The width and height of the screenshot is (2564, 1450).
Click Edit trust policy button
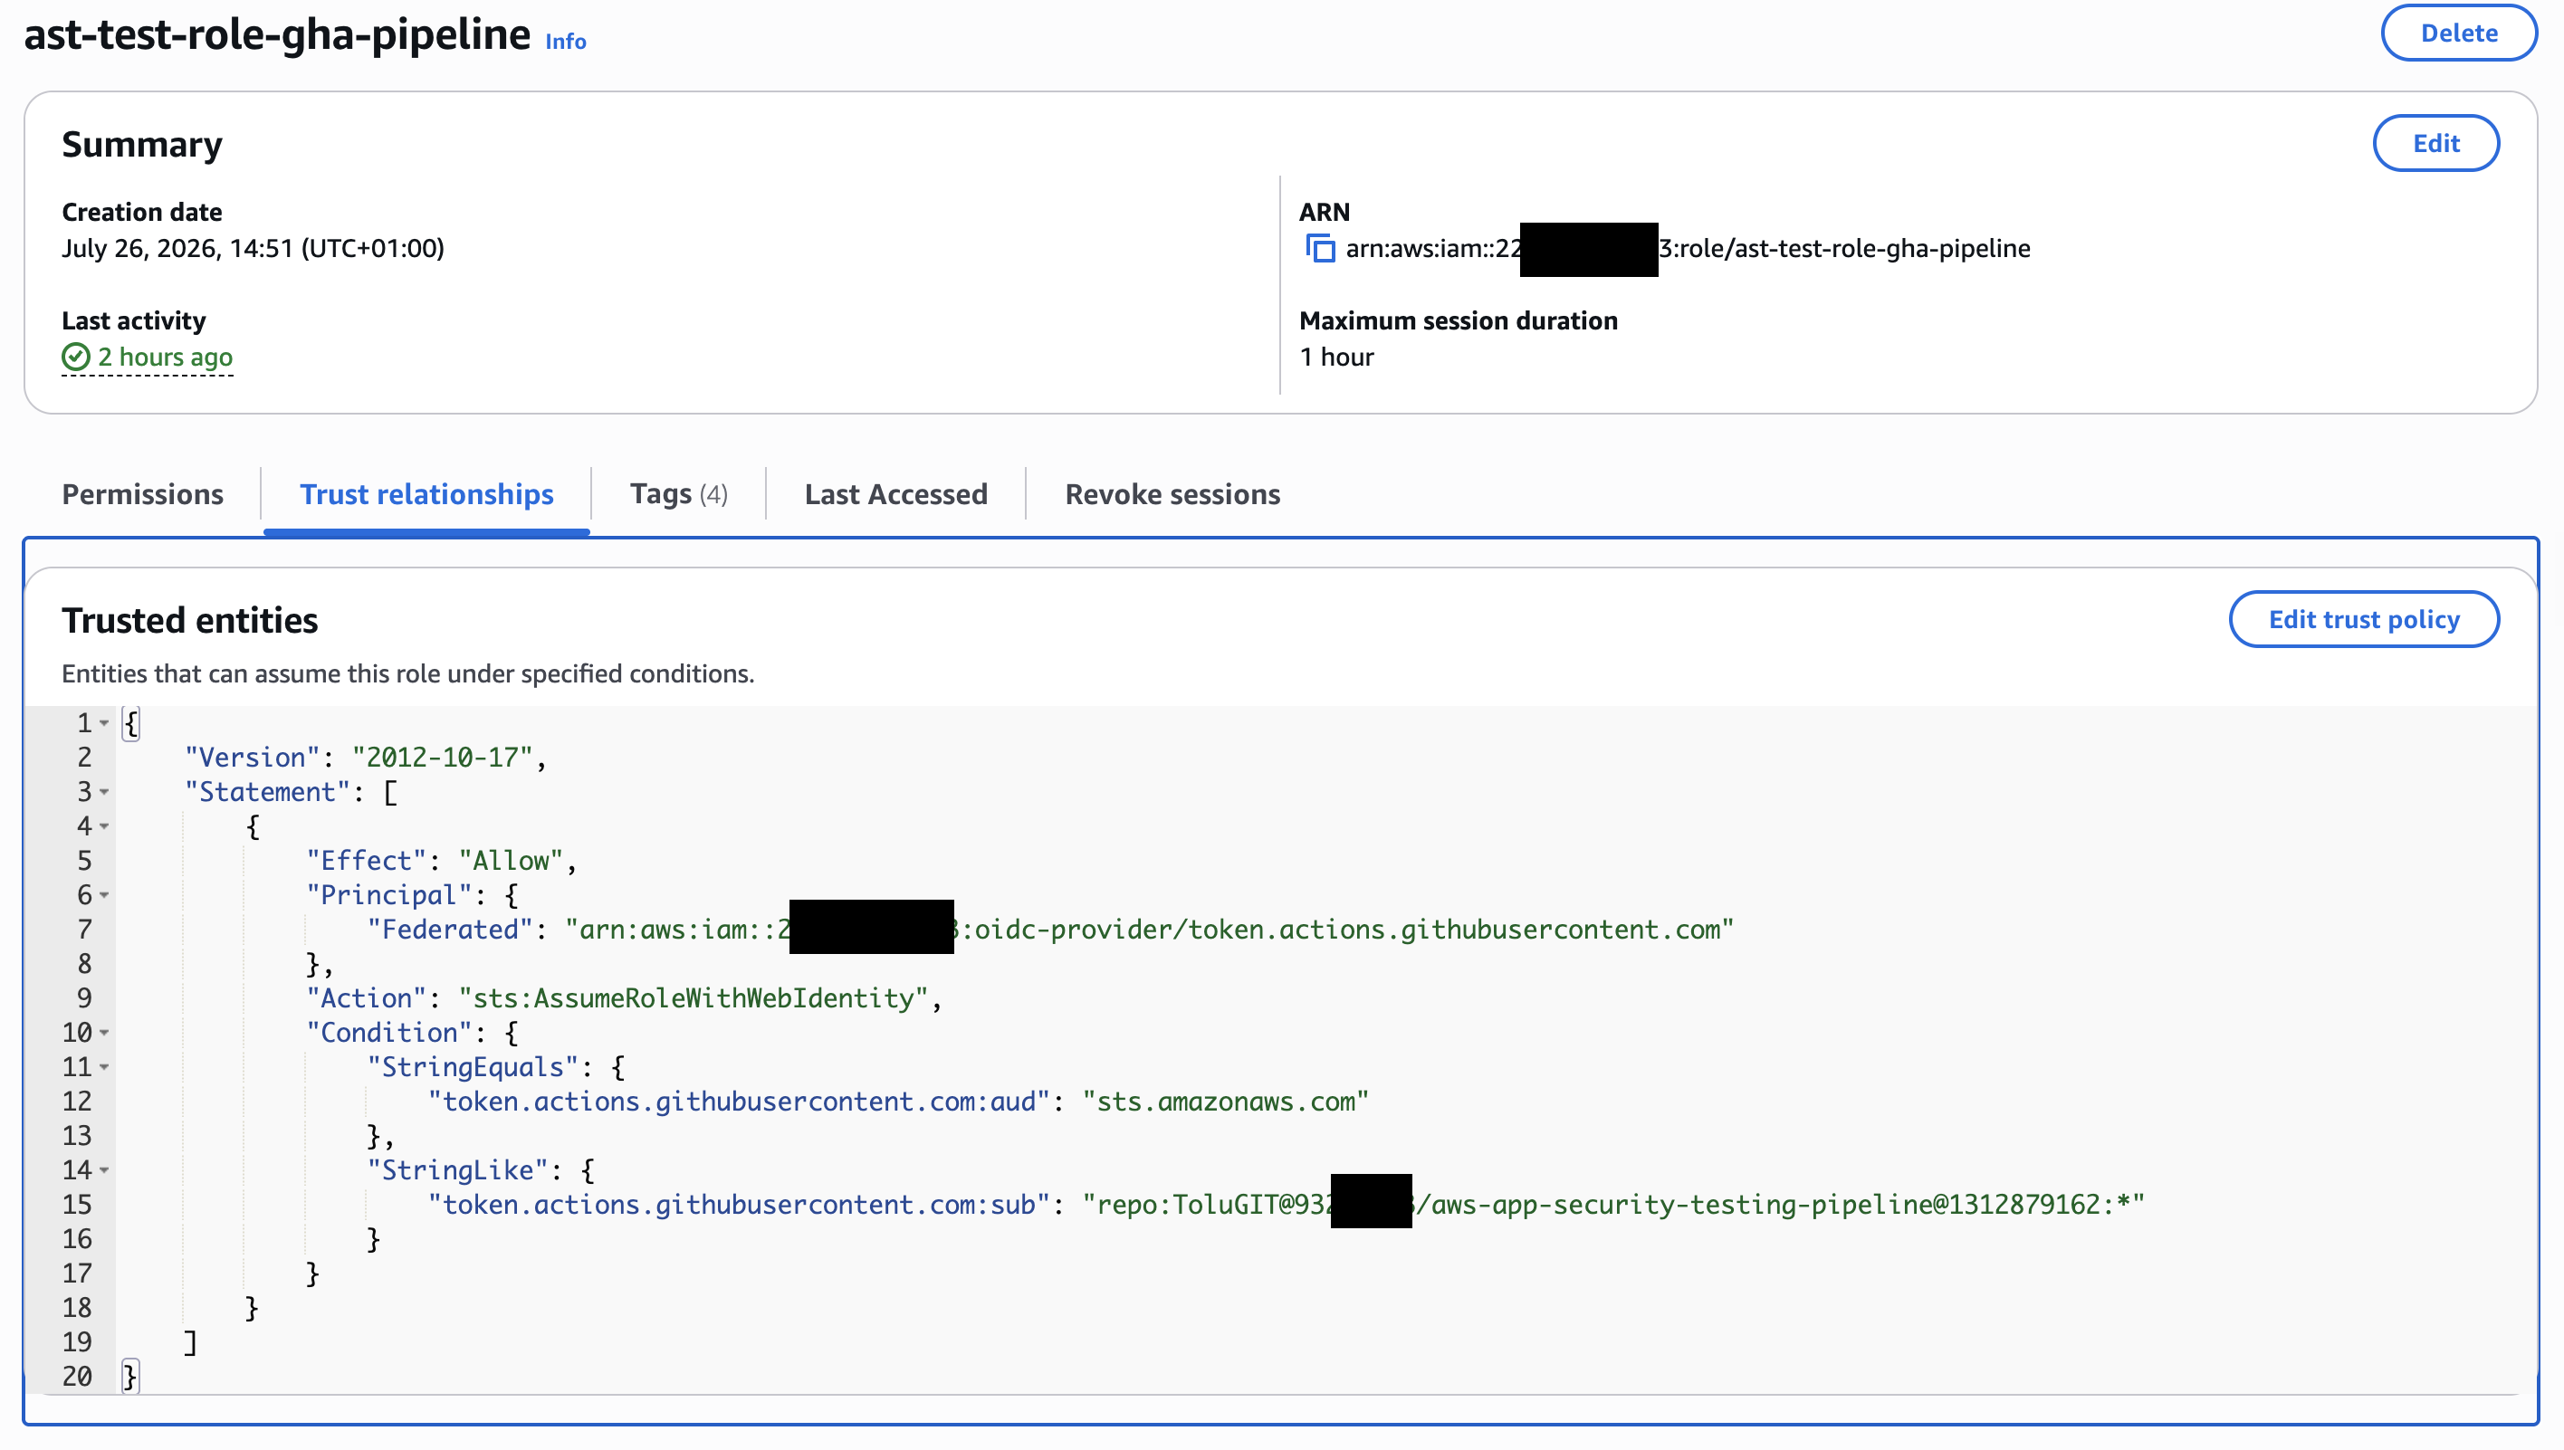pyautogui.click(x=2363, y=619)
